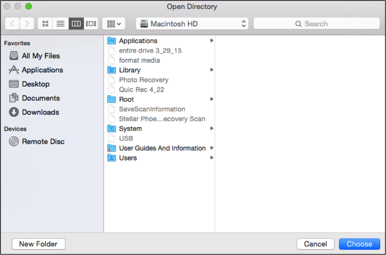The height and width of the screenshot is (255, 386).
Task: Switch to Cover Flow view
Action: (91, 24)
